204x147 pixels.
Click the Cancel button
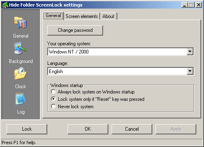(x=132, y=129)
